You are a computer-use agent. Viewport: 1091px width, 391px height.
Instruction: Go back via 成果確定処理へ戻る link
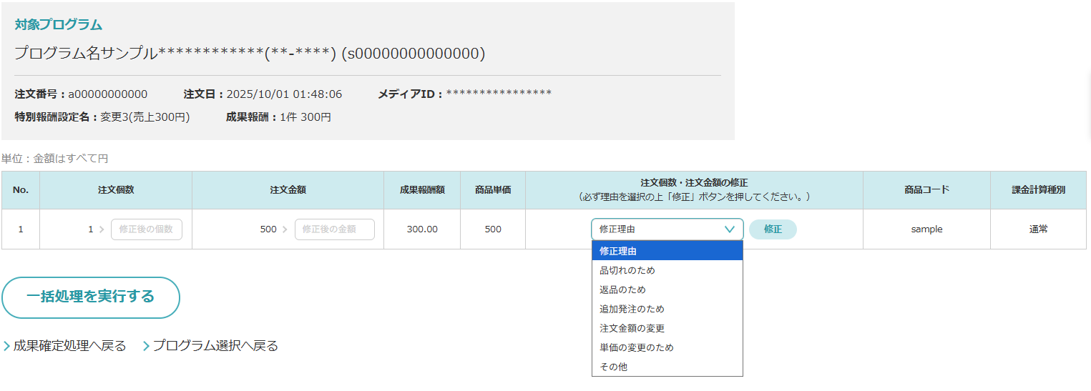pyautogui.click(x=69, y=346)
